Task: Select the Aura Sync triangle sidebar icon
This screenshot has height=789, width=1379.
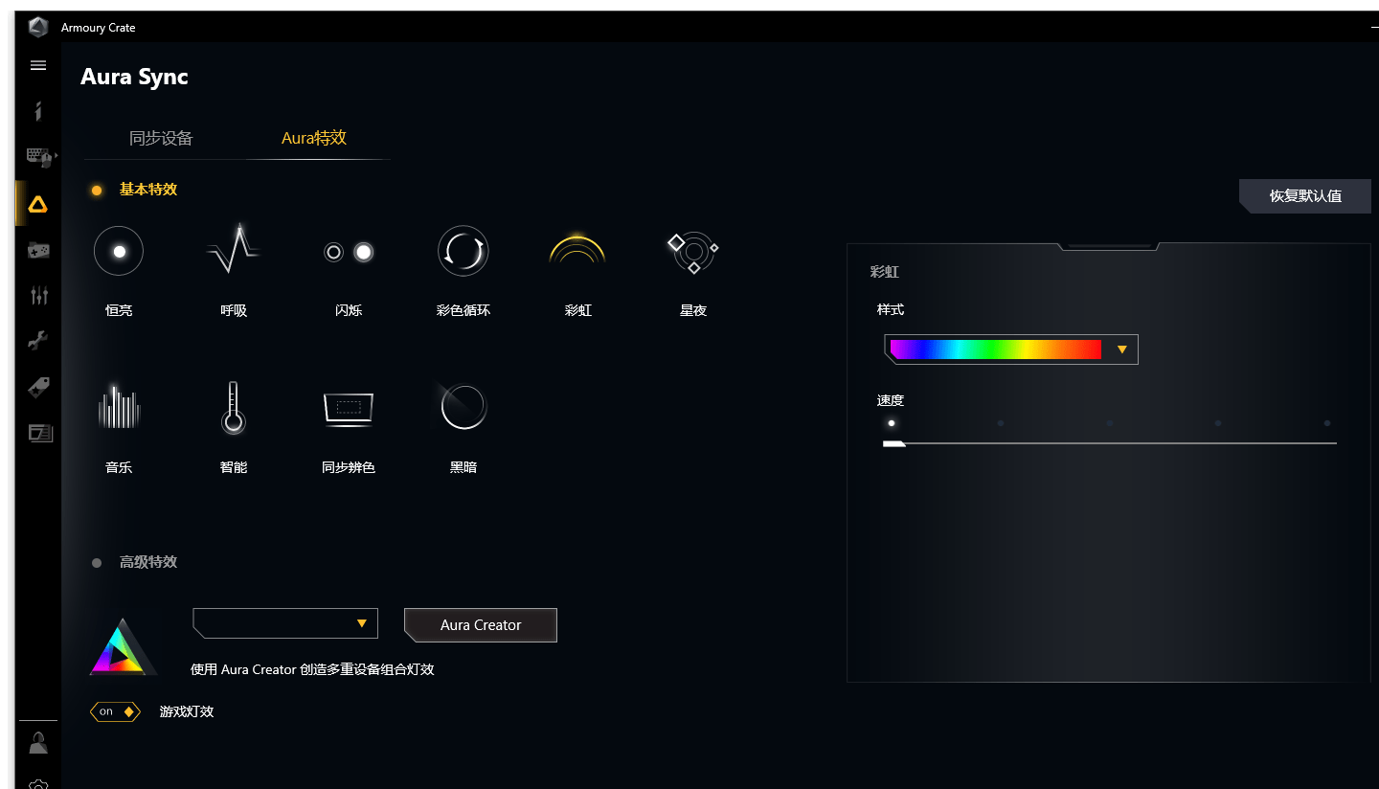Action: [38, 203]
